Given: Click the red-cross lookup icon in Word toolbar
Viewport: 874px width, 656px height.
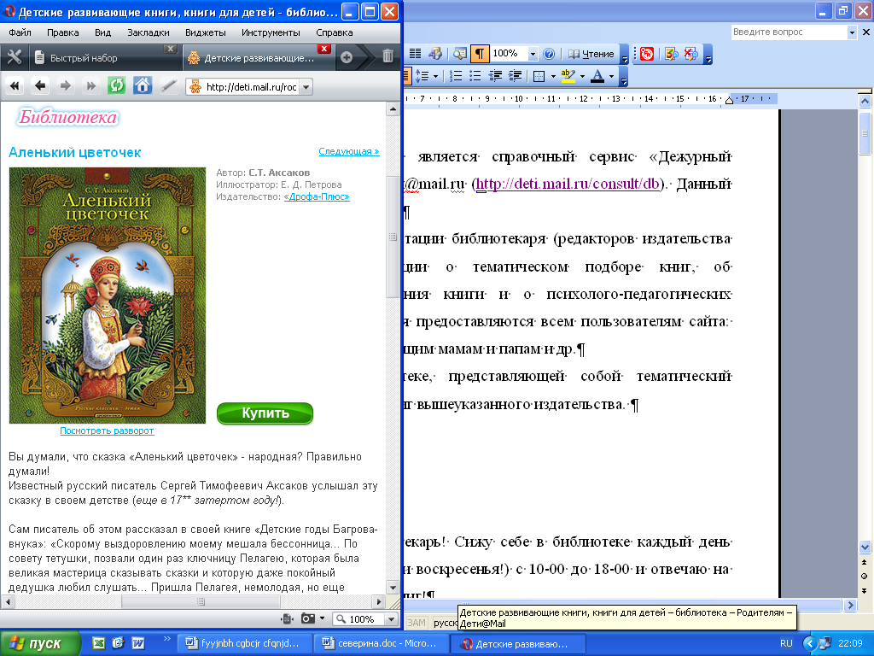Looking at the screenshot, I should tap(691, 54).
